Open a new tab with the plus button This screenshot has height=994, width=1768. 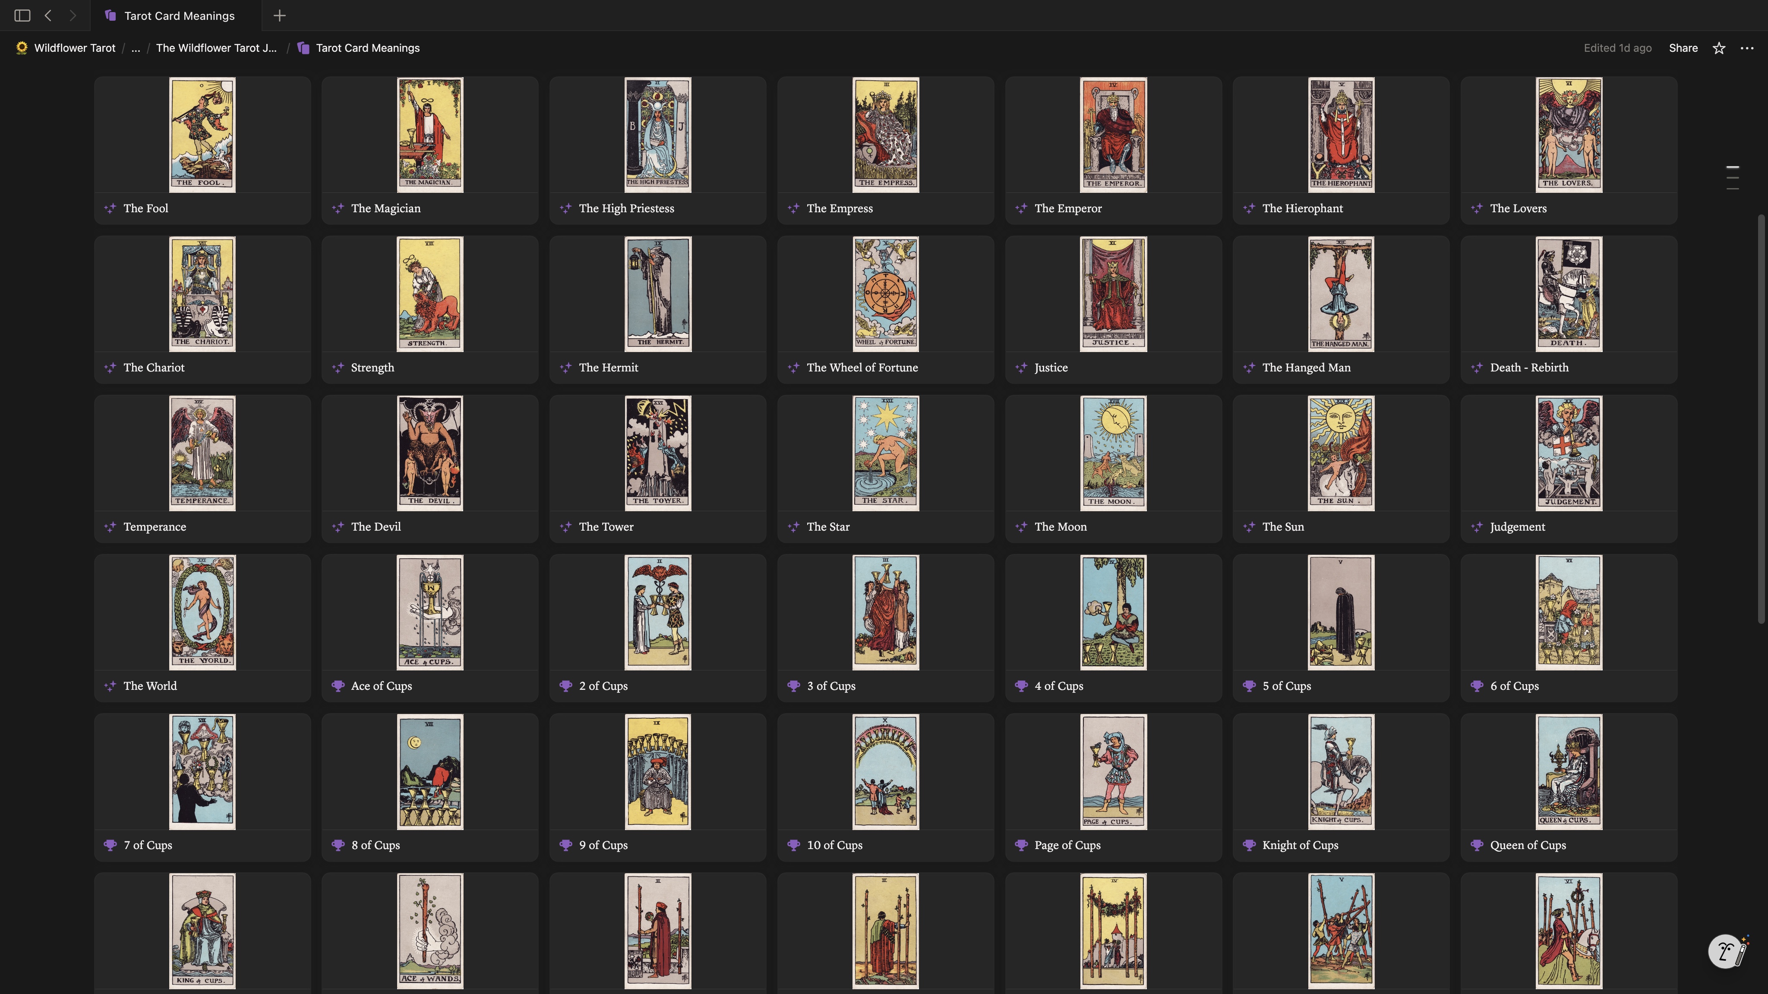tap(279, 15)
